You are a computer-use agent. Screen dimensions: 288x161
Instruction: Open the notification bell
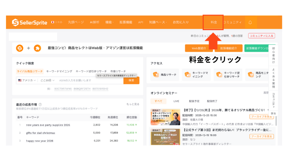(250, 22)
